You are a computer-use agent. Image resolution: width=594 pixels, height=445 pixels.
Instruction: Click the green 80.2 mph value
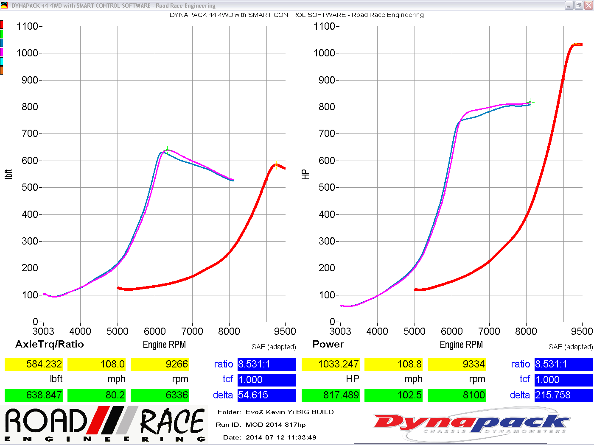click(x=96, y=395)
